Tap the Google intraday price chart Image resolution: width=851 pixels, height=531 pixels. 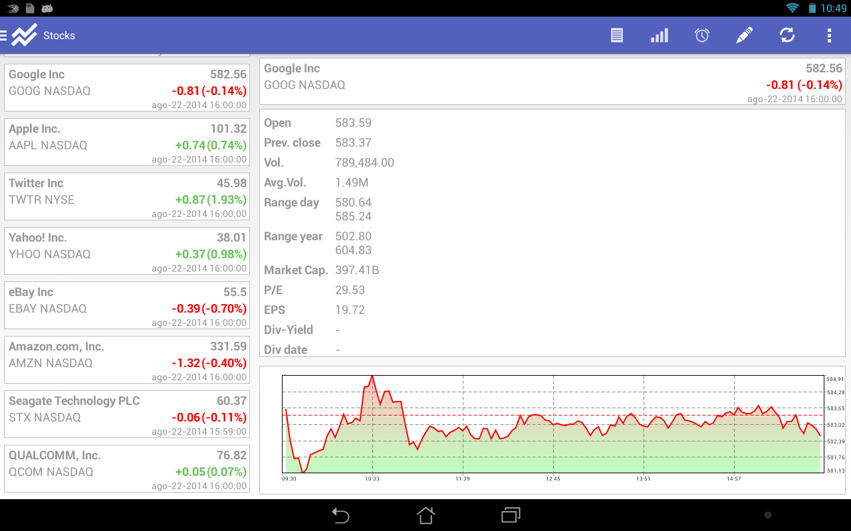[x=552, y=429]
